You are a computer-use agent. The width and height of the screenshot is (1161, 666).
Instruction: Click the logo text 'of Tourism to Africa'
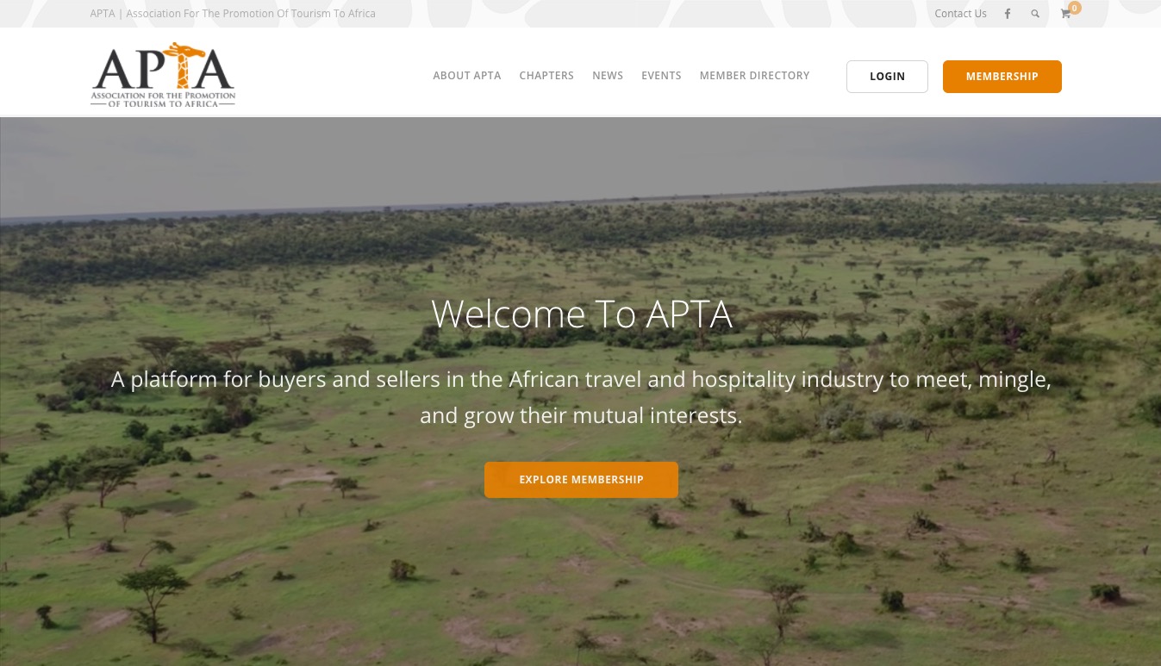pyautogui.click(x=163, y=103)
